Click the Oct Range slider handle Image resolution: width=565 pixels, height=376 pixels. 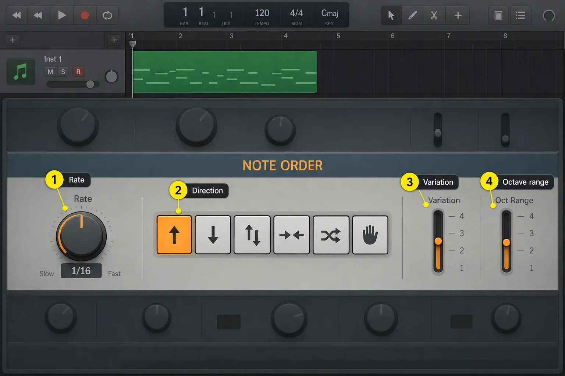507,242
